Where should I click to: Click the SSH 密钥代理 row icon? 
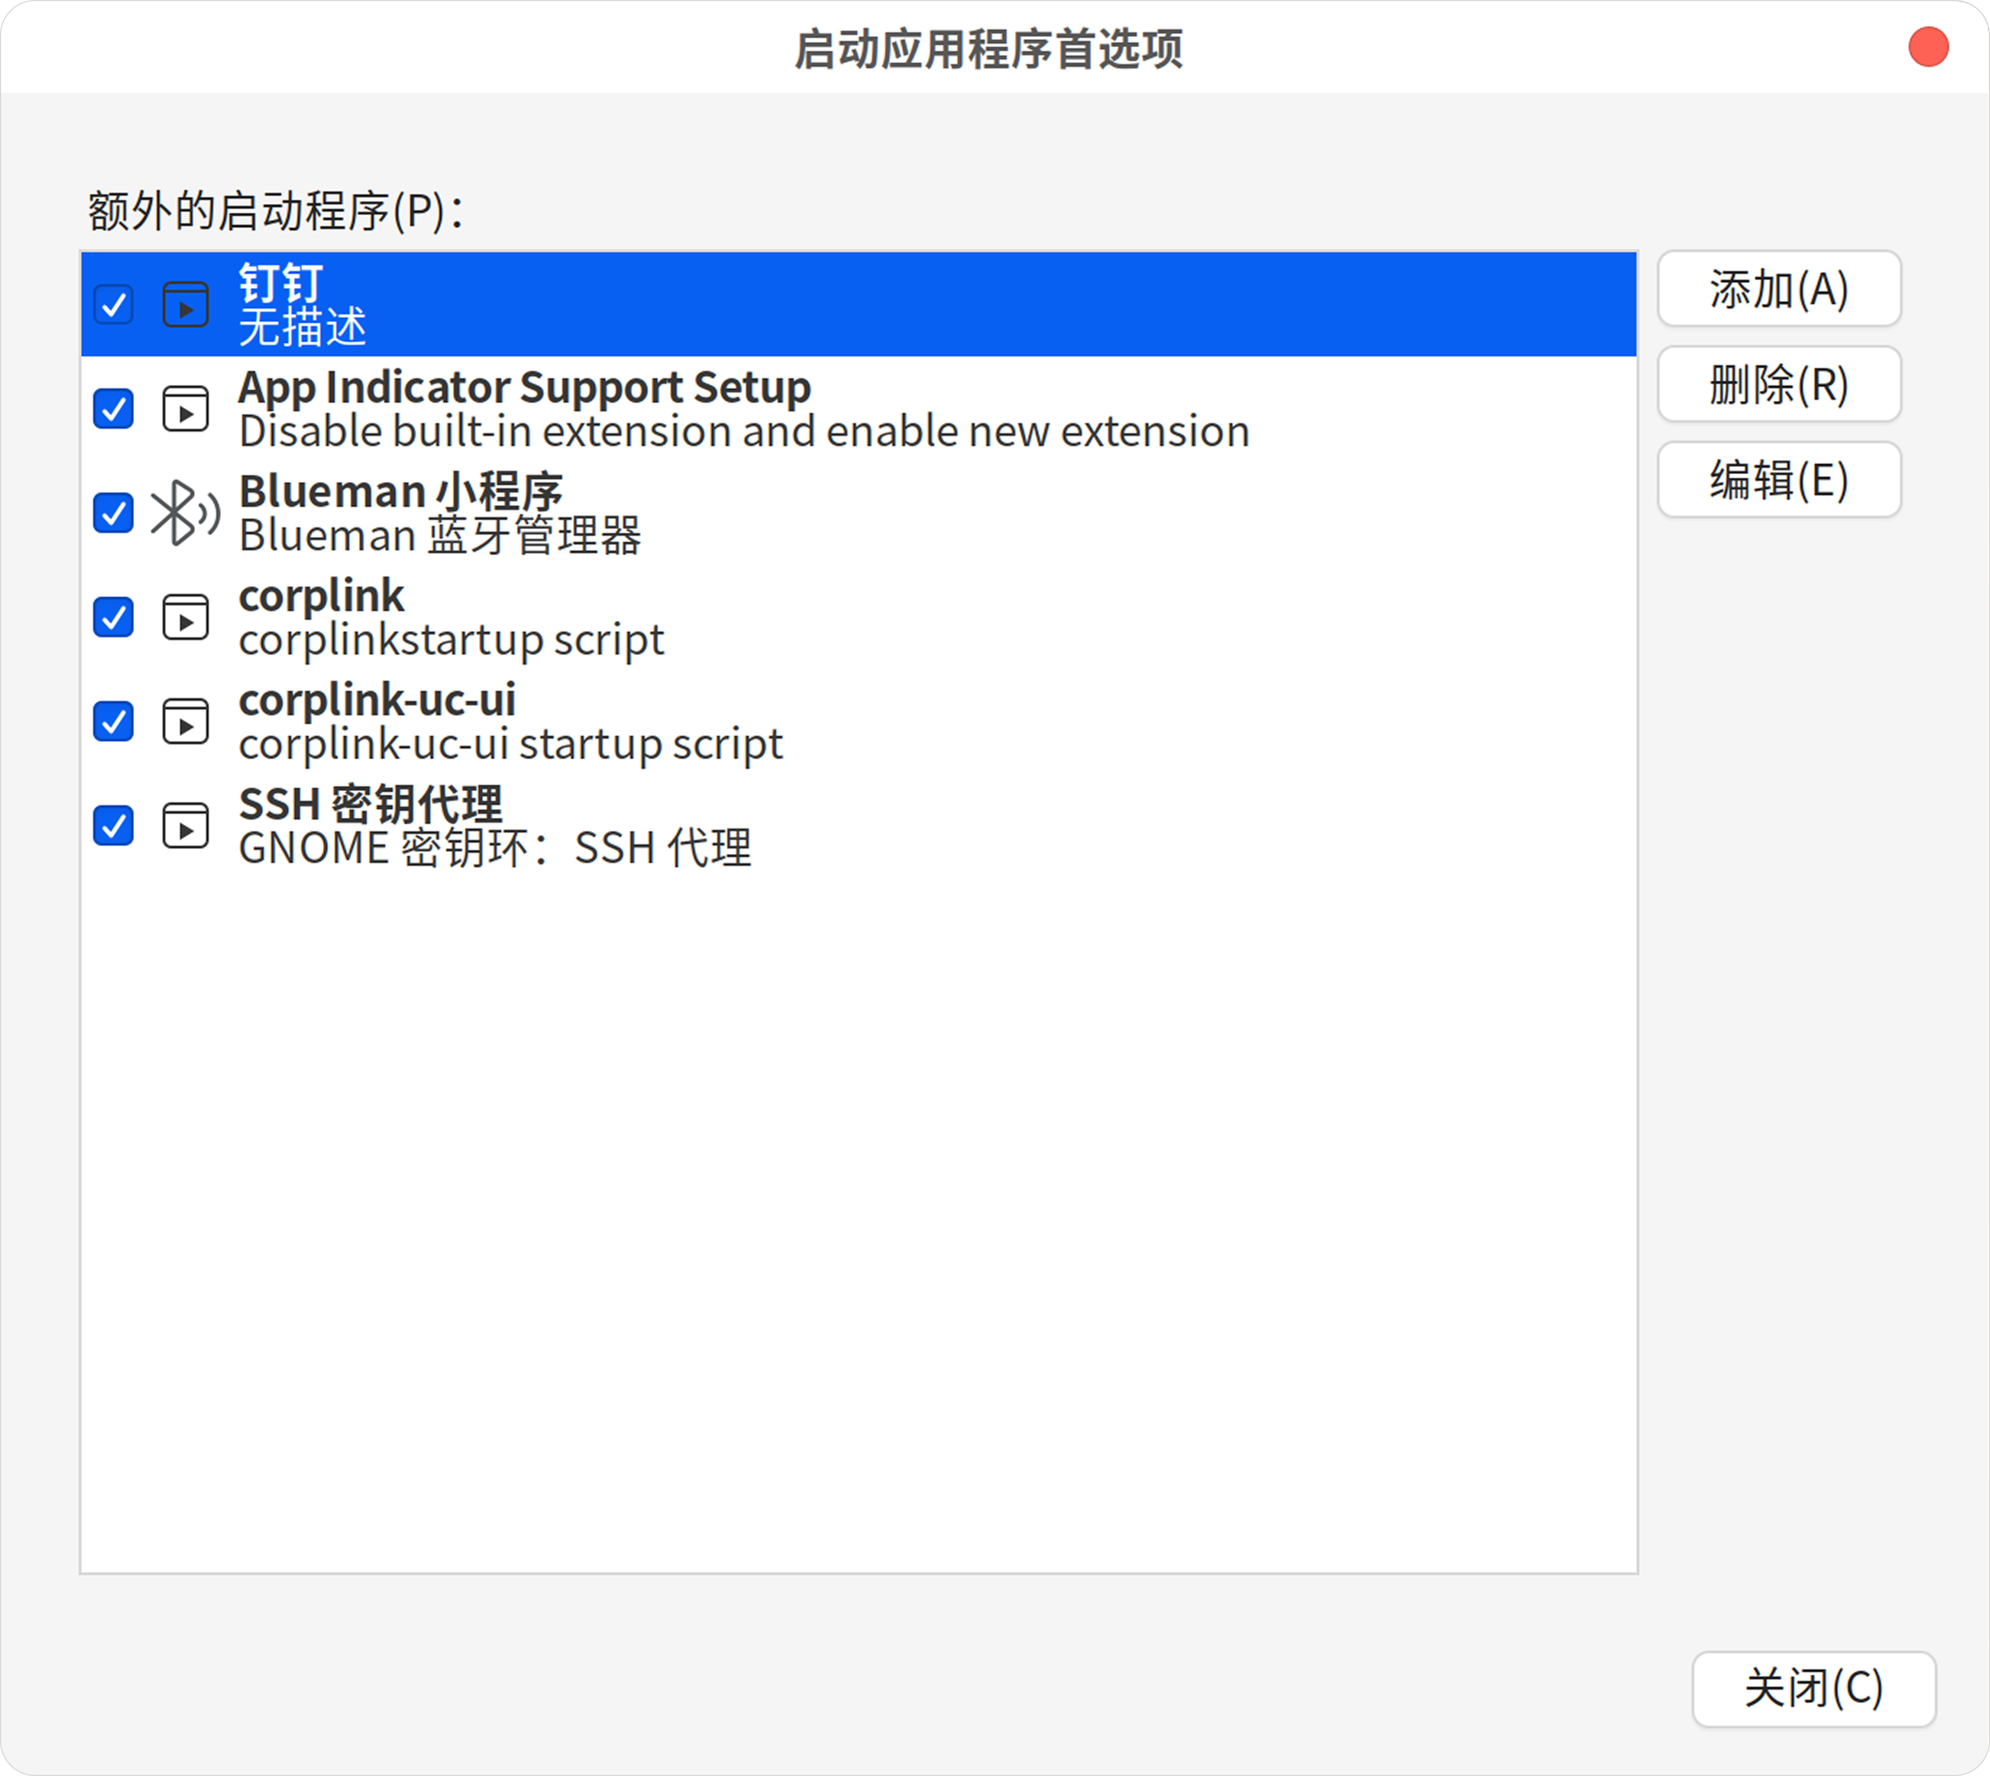pyautogui.click(x=185, y=826)
